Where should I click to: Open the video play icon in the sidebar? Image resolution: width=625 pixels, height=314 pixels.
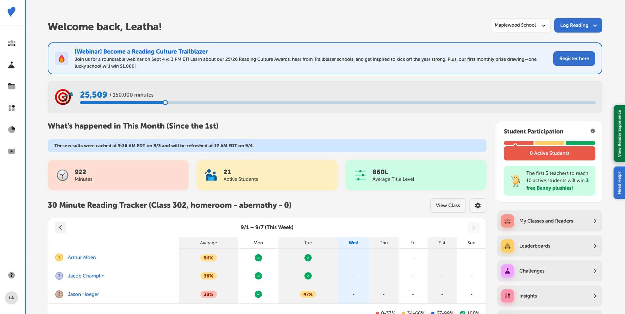pos(12,151)
